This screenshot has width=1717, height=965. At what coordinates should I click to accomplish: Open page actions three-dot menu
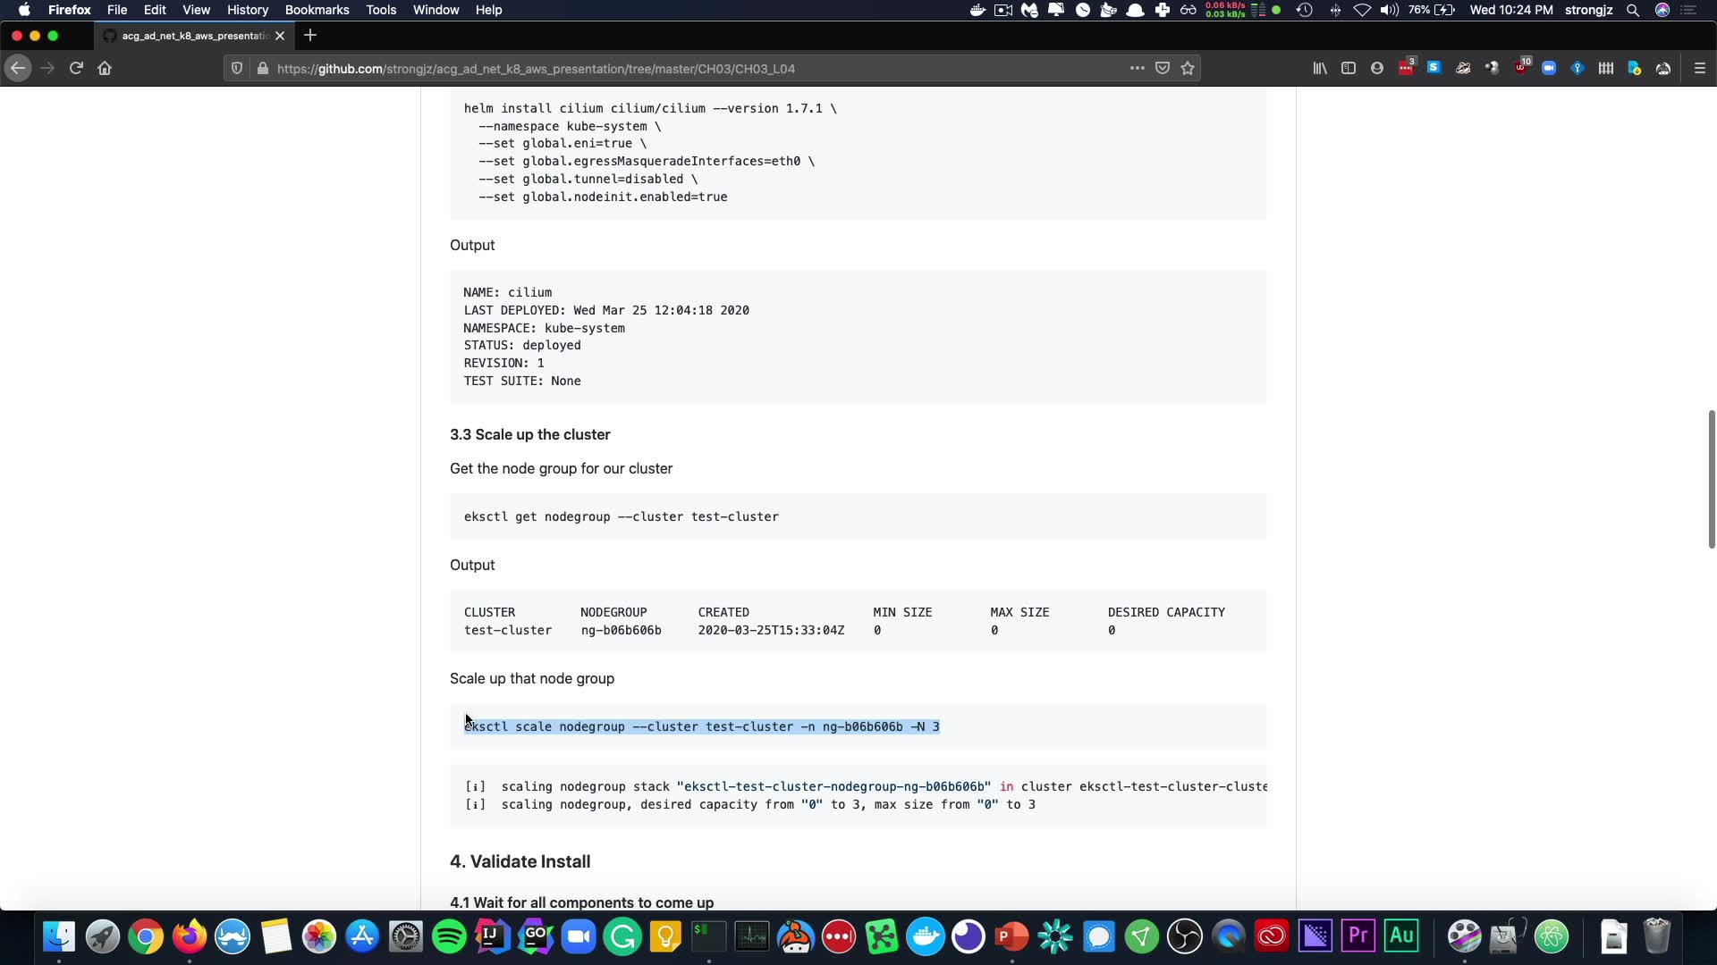[1137, 68]
